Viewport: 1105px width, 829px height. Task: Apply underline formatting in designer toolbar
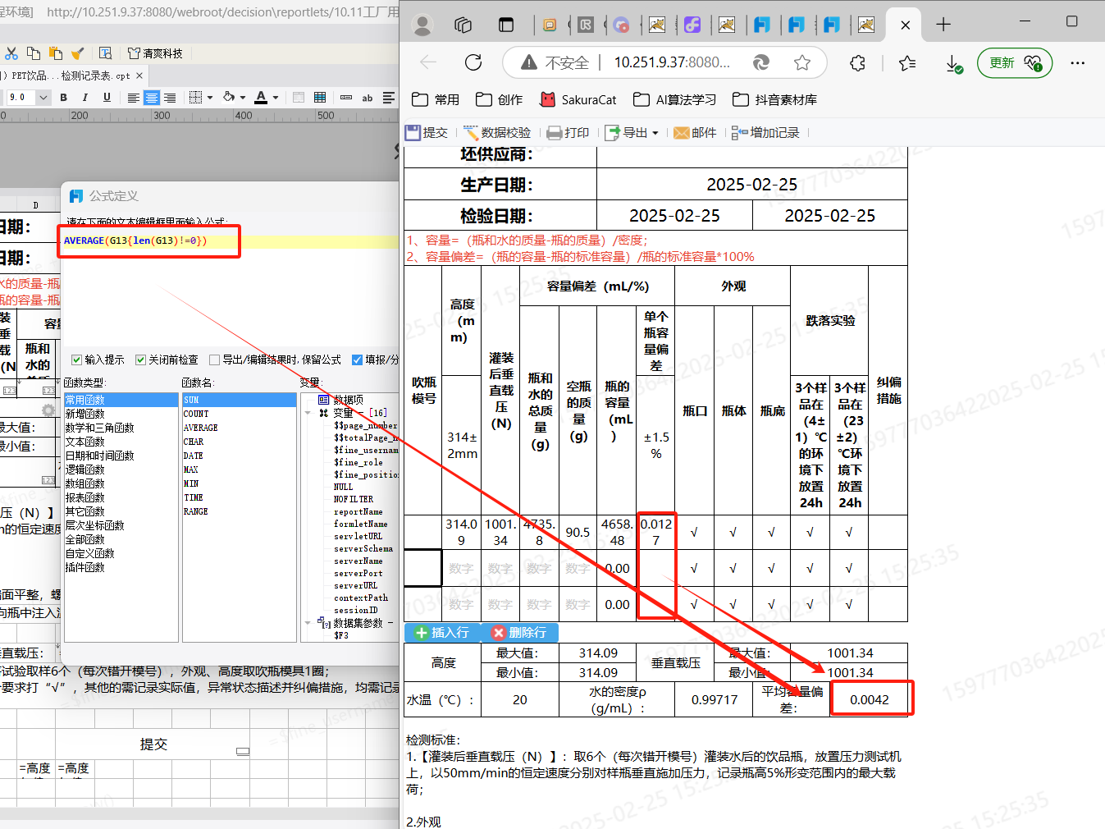click(107, 98)
